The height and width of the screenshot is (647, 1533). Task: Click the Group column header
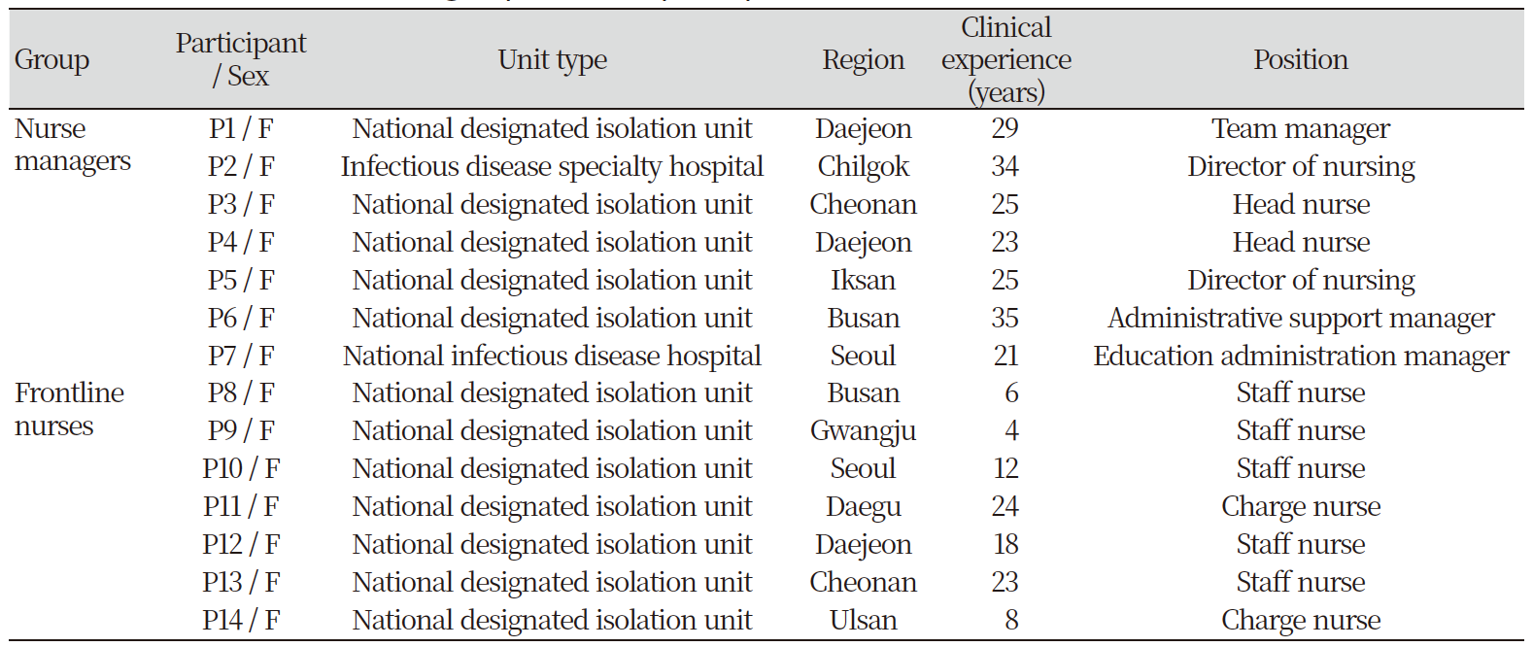point(52,60)
